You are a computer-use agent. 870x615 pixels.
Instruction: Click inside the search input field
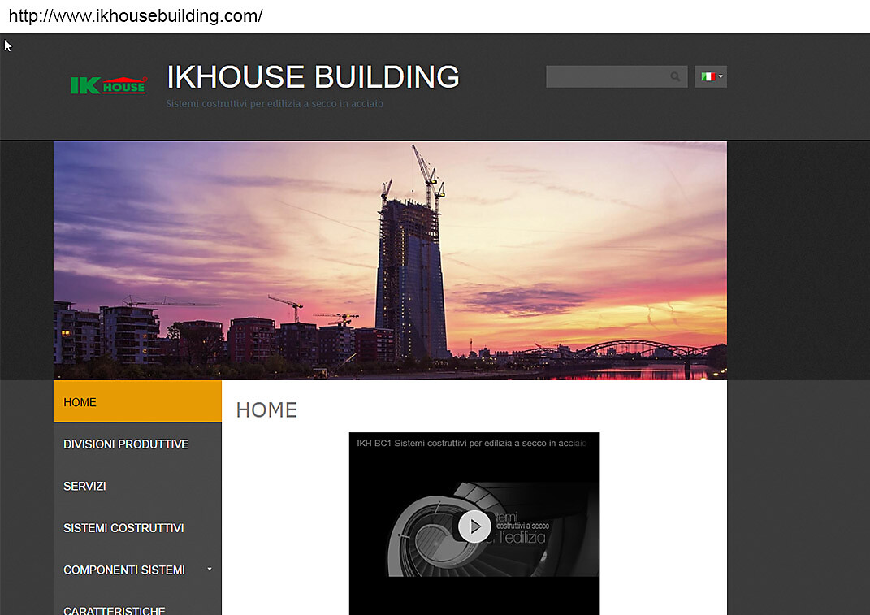point(609,76)
